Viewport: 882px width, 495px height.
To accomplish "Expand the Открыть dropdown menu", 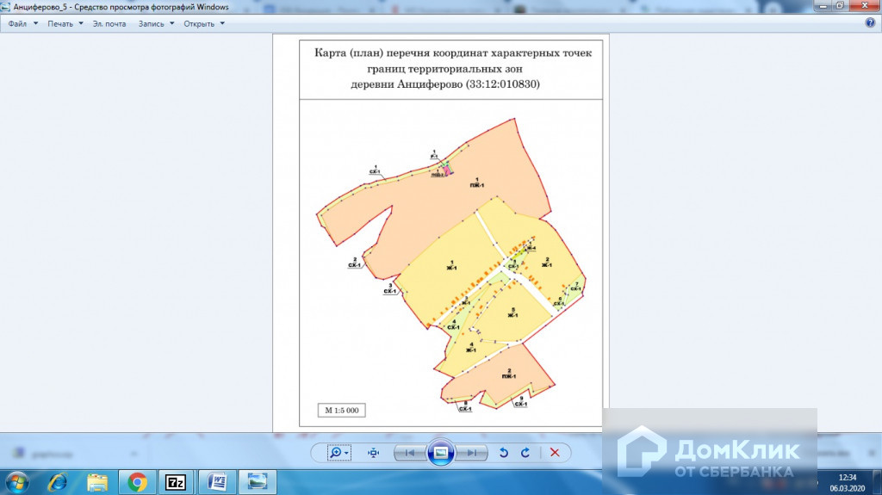I will (x=204, y=23).
